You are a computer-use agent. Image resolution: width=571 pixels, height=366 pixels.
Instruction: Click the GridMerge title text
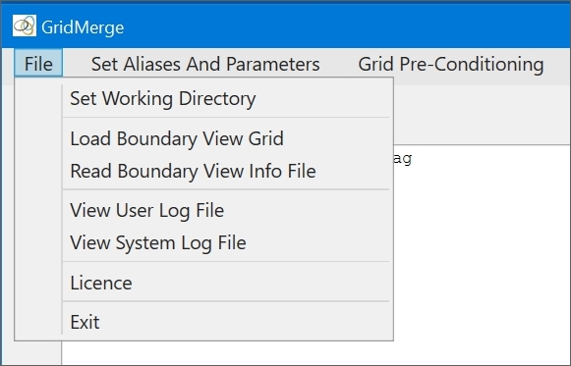[x=83, y=27]
